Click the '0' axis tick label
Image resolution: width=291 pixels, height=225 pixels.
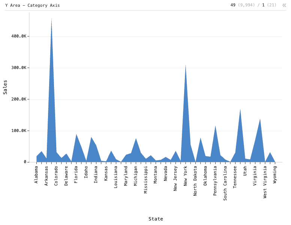(x=25, y=162)
